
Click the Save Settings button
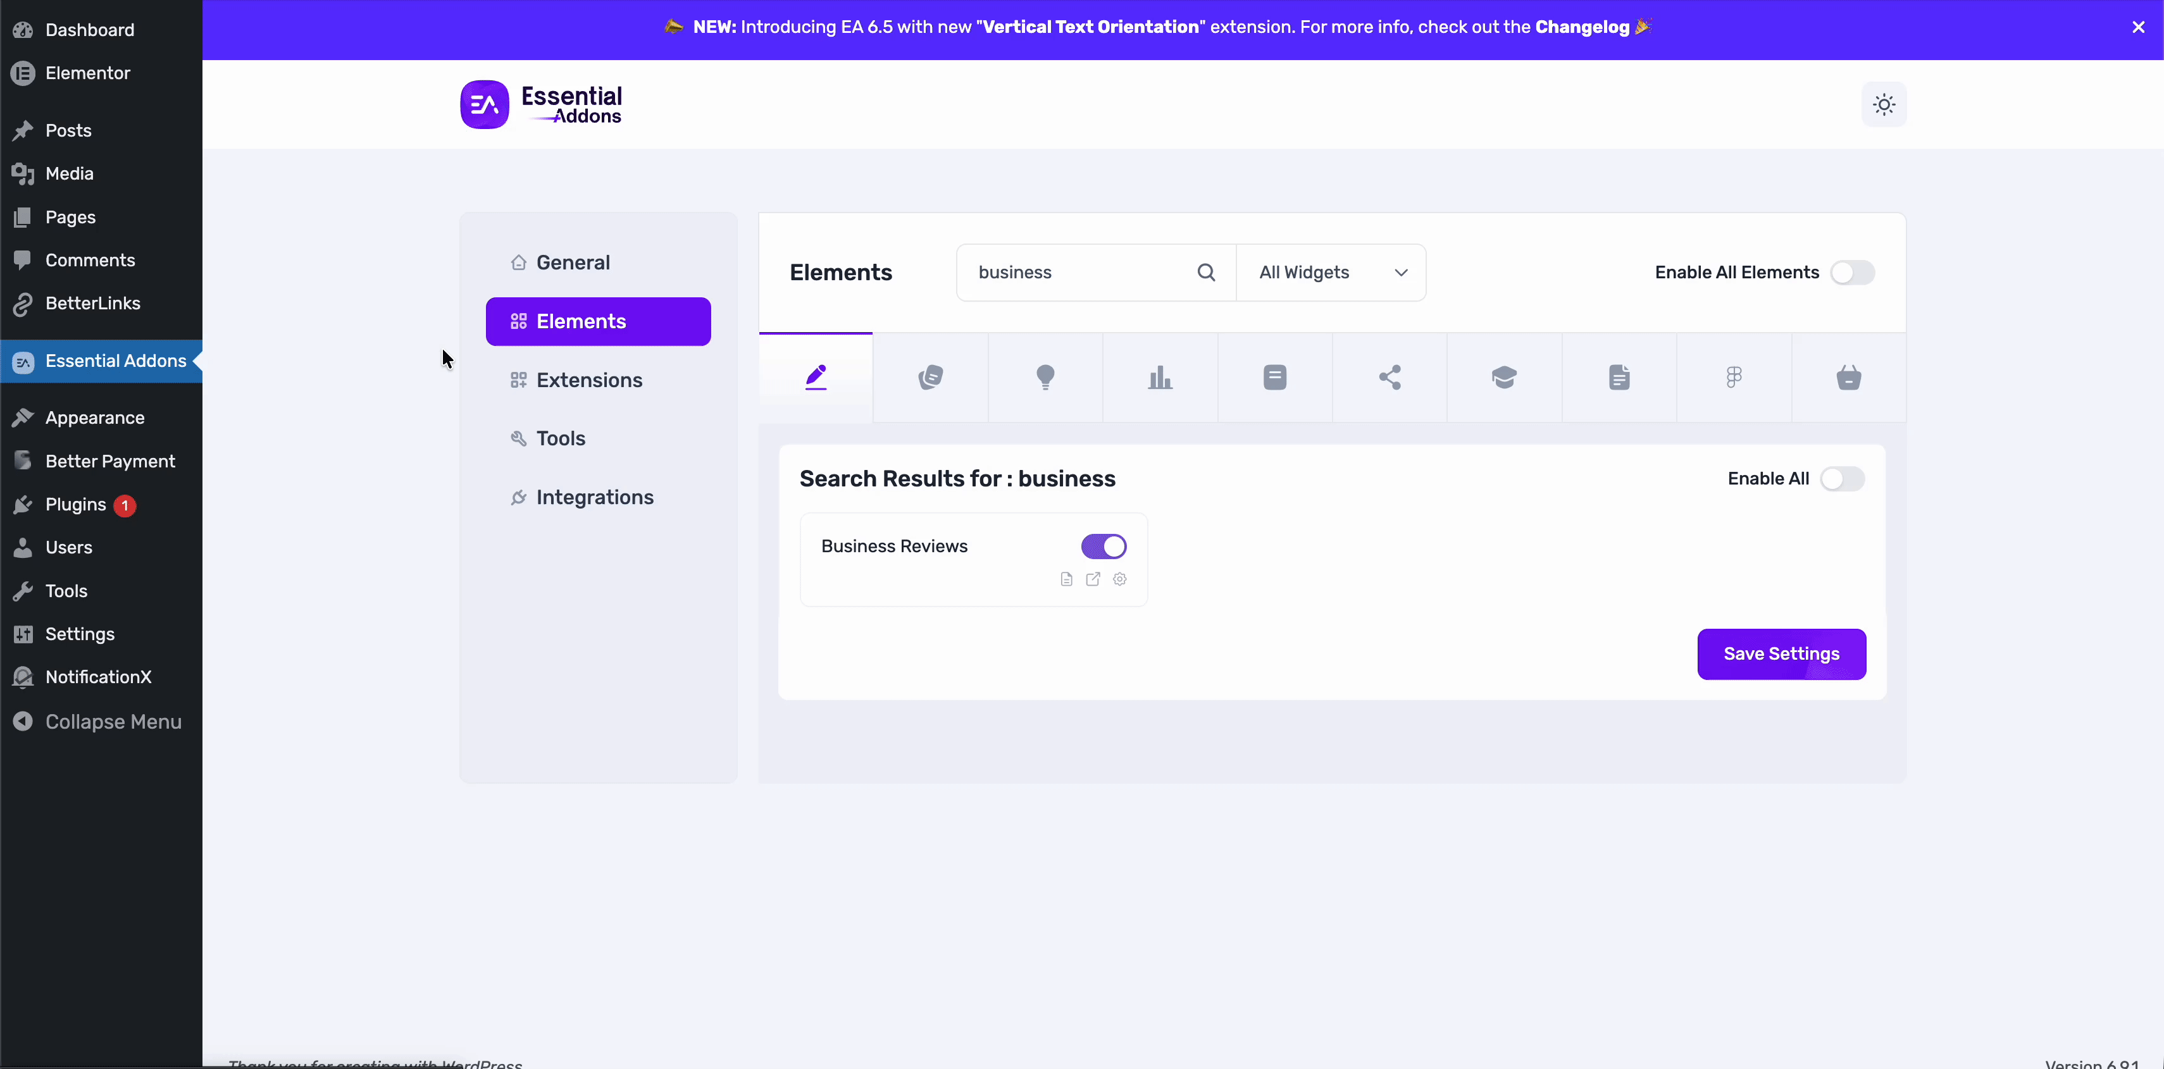[1781, 654]
